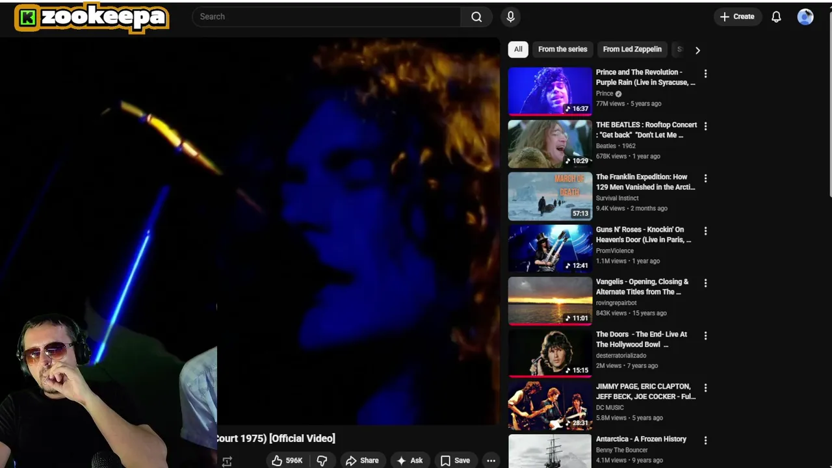Save the video to playlist
The width and height of the screenshot is (832, 468).
tap(455, 460)
